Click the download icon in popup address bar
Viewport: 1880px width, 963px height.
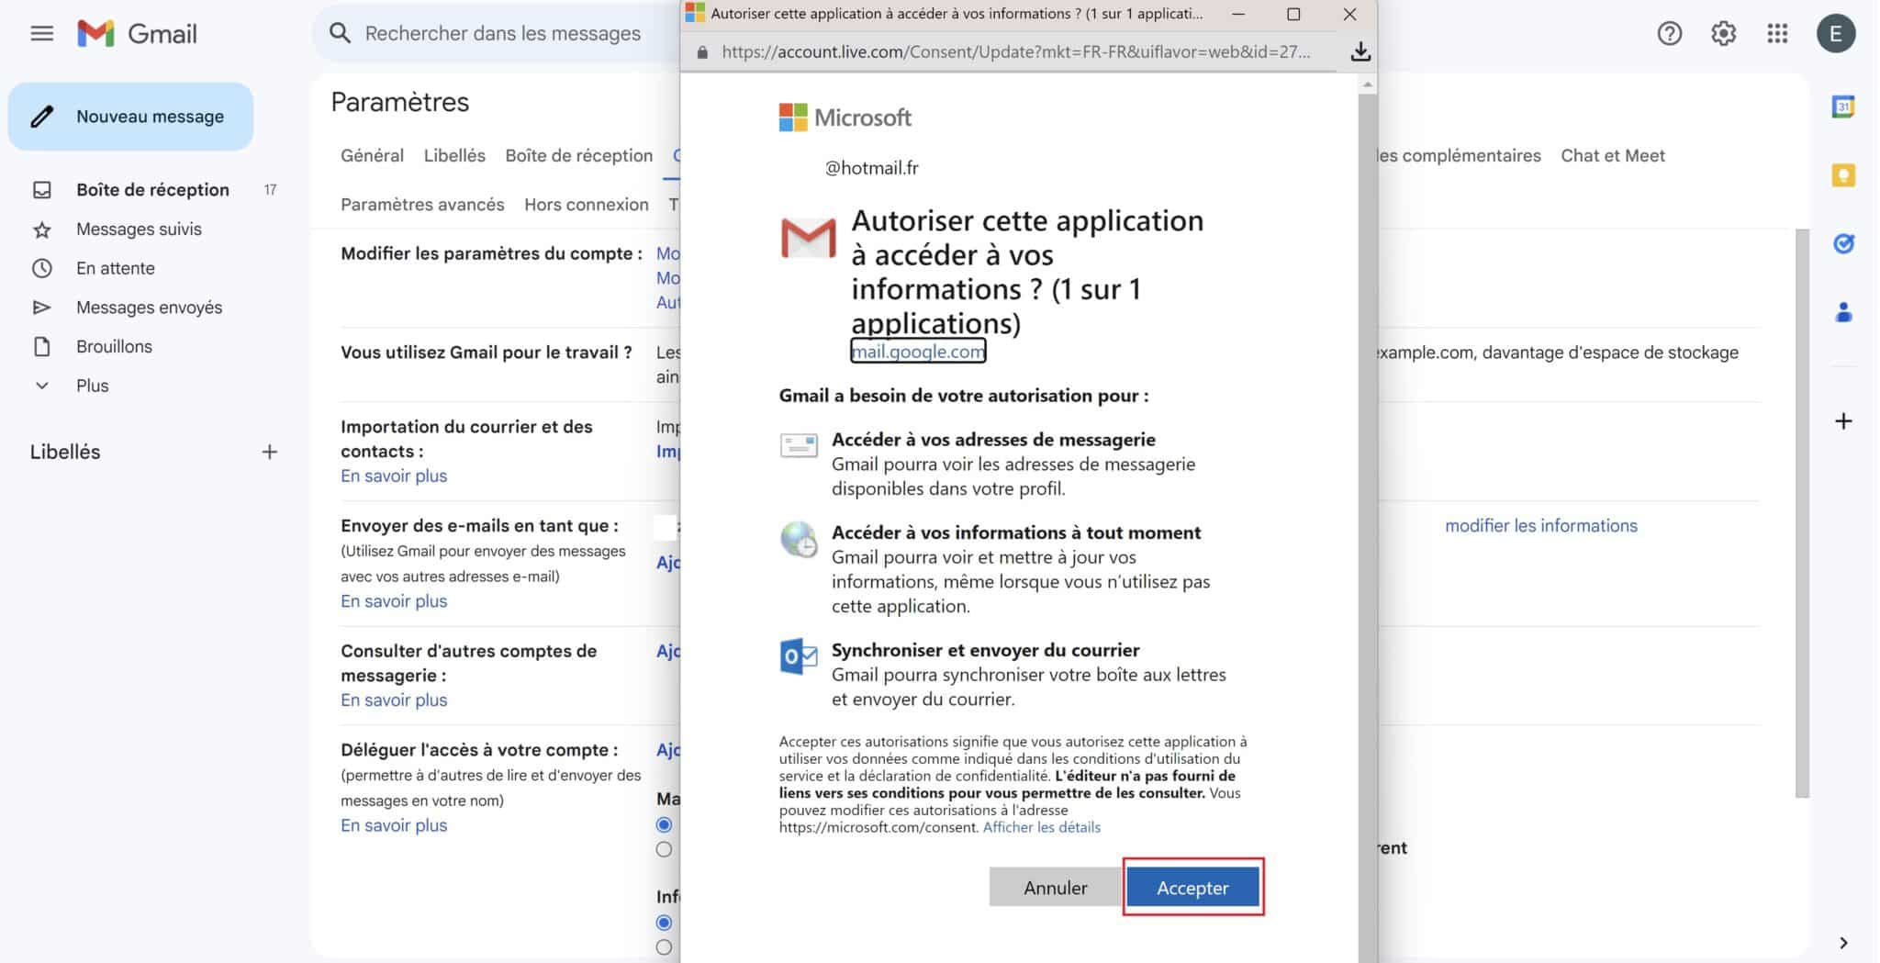[1360, 51]
